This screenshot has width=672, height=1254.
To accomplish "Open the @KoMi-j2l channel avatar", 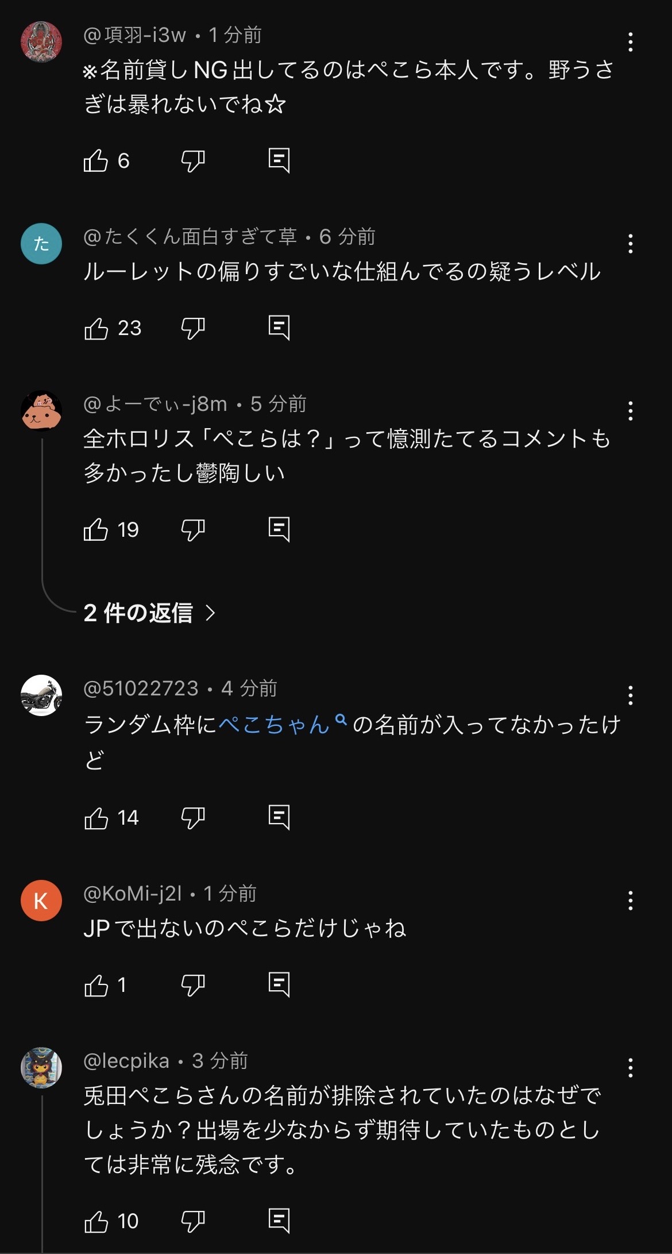I will [41, 901].
